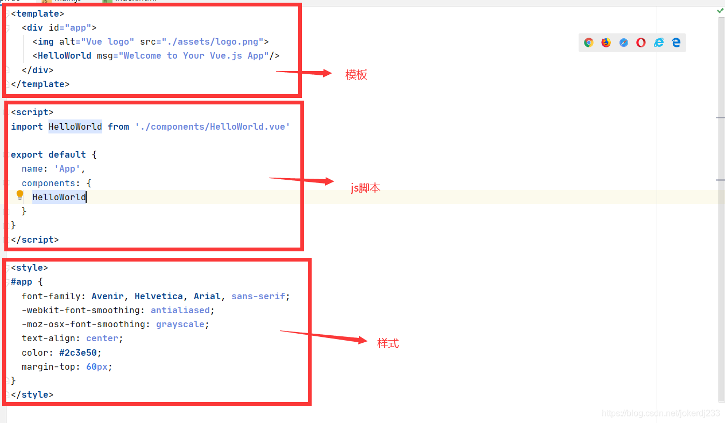Click the closing </div> tag
The width and height of the screenshot is (725, 423).
coord(38,70)
